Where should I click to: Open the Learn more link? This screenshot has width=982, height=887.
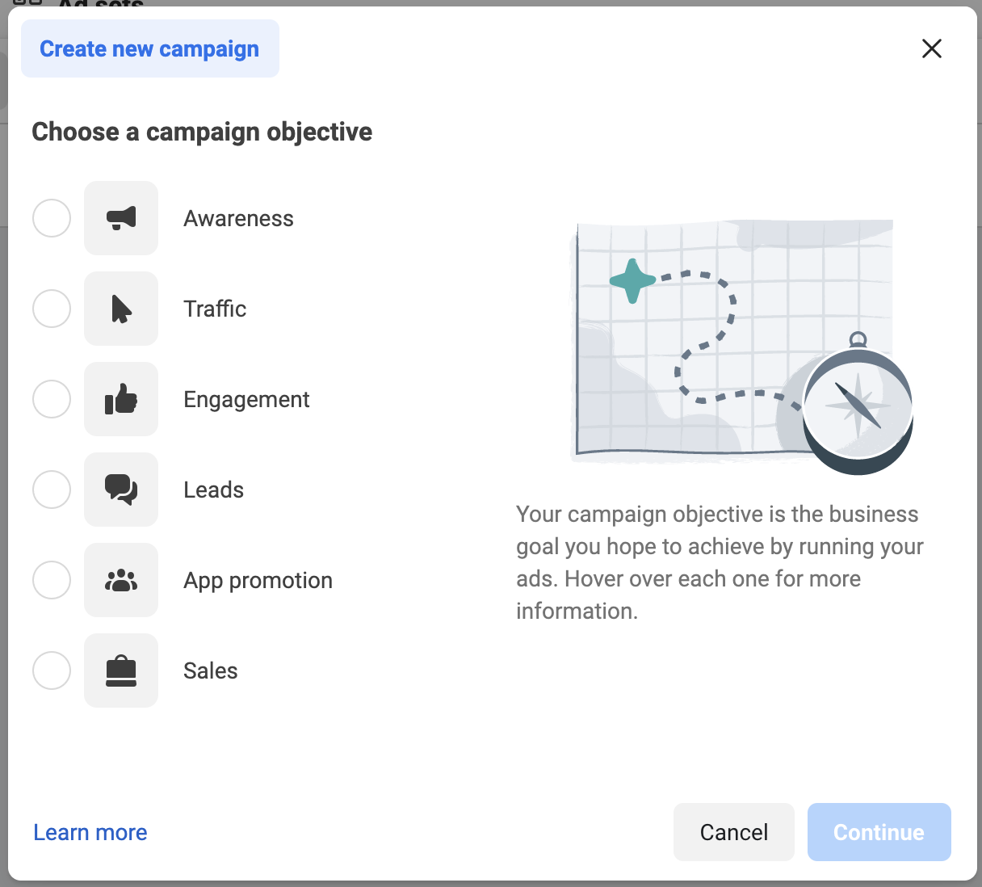point(90,832)
